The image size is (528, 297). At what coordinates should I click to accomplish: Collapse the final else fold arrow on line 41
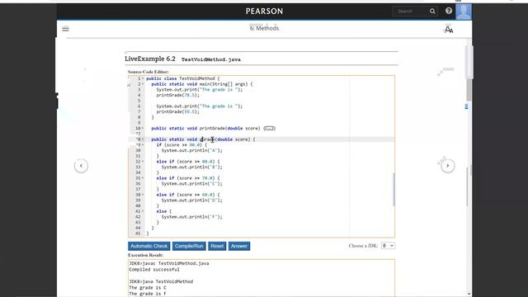pyautogui.click(x=143, y=211)
